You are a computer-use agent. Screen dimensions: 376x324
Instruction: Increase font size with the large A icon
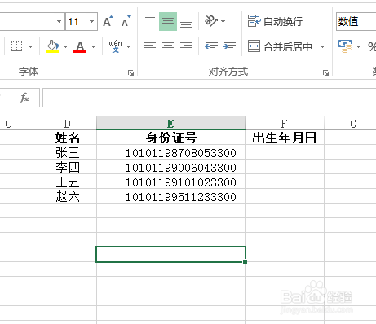[108, 21]
